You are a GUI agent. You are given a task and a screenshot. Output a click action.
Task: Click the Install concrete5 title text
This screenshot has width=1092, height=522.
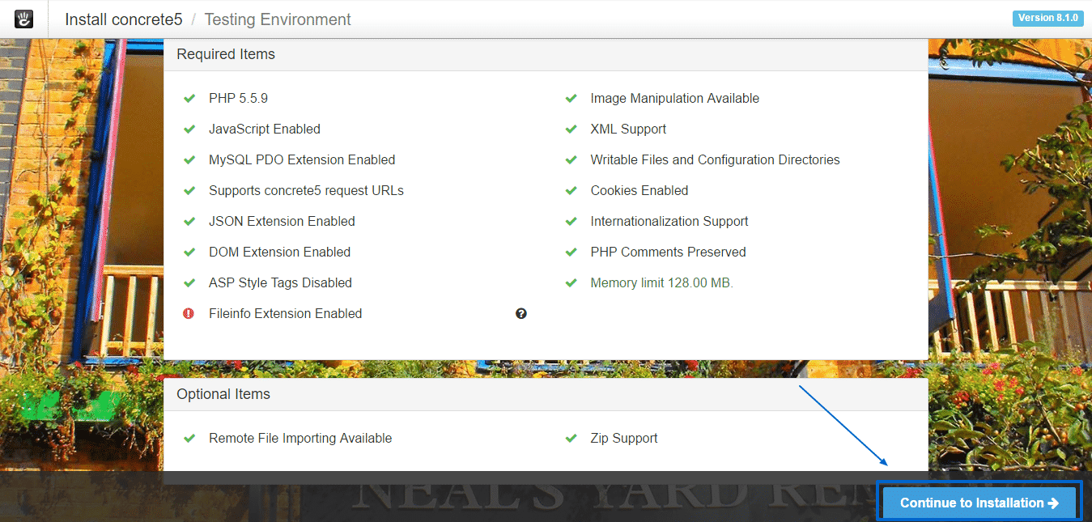pyautogui.click(x=123, y=19)
